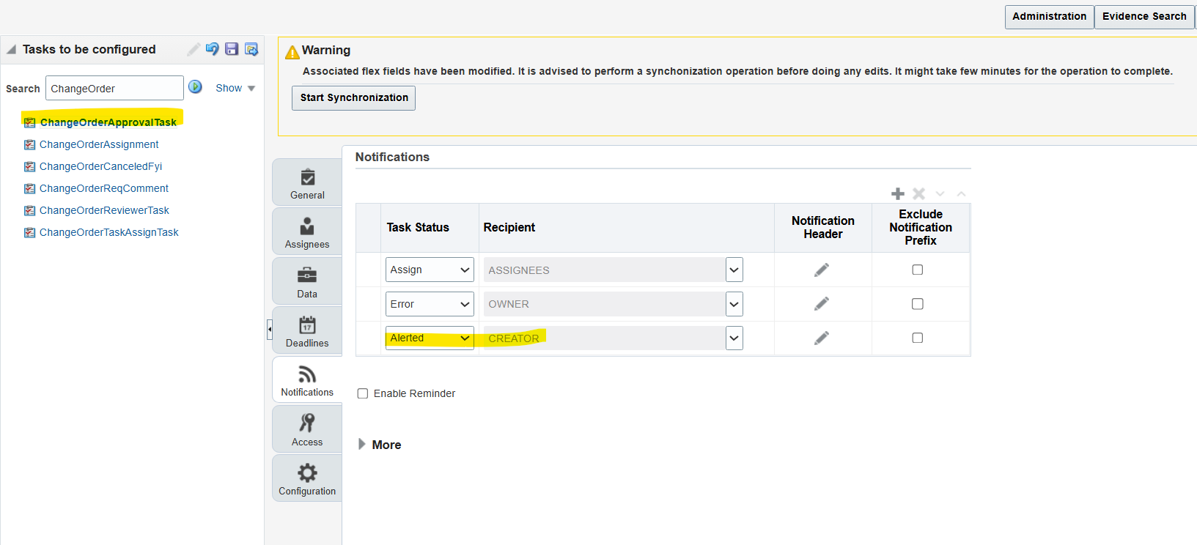1197x545 pixels.
Task: Click the floppy disk save icon
Action: click(232, 49)
